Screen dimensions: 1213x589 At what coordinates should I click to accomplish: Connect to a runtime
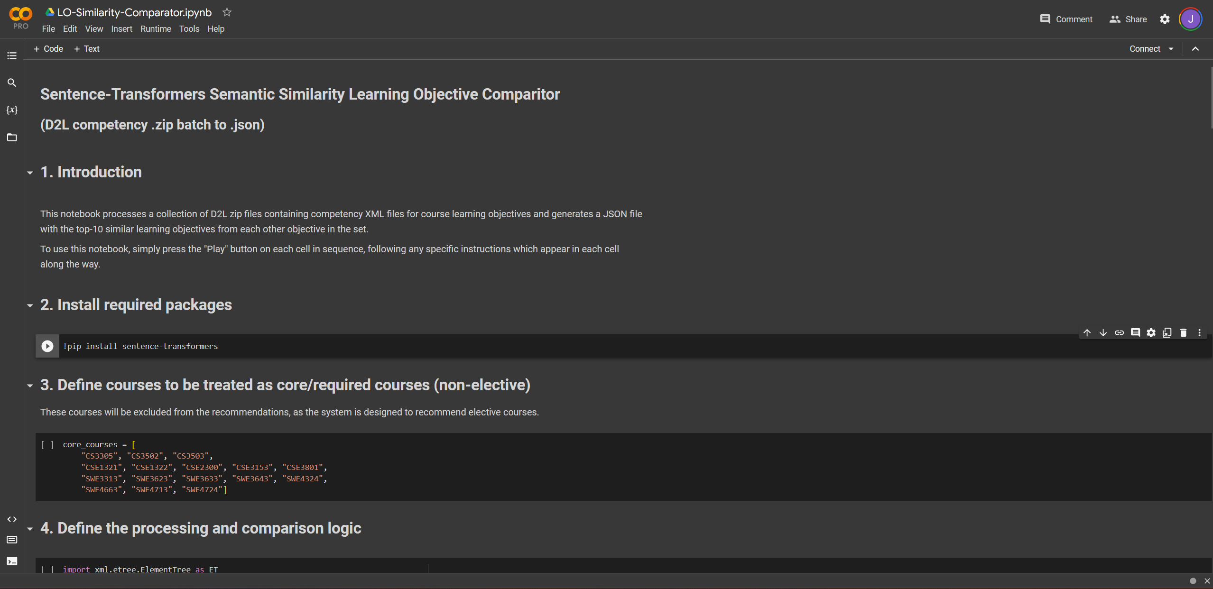click(1144, 49)
